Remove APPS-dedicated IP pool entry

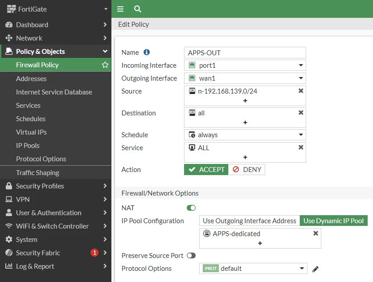point(316,233)
